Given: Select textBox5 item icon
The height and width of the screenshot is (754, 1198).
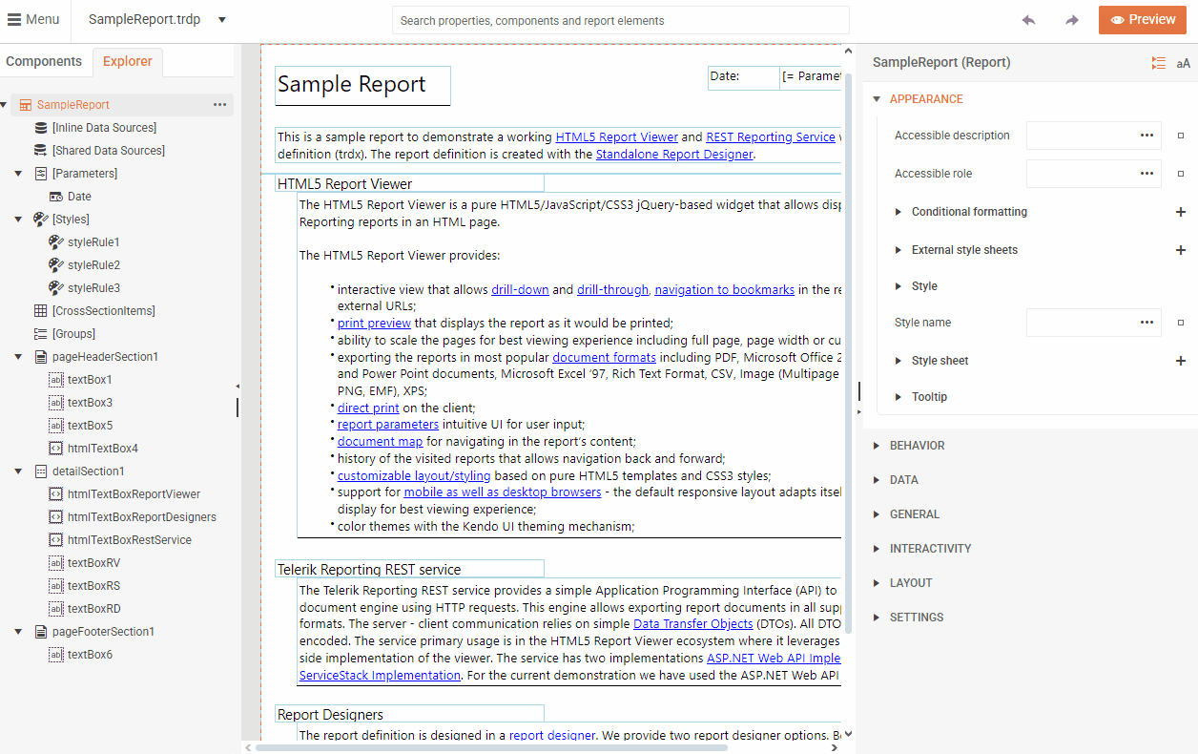Looking at the screenshot, I should click(56, 426).
